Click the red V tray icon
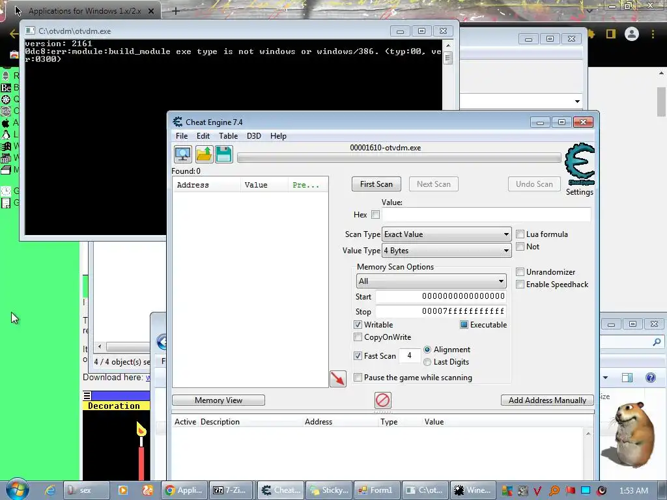 [x=537, y=491]
